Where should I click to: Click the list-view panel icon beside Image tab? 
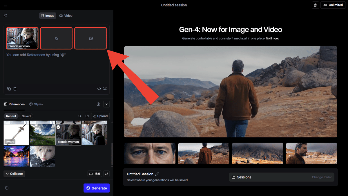(x=6, y=16)
